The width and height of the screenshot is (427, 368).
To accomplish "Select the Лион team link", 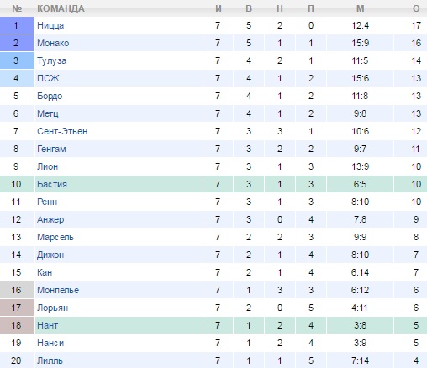I will tap(48, 166).
